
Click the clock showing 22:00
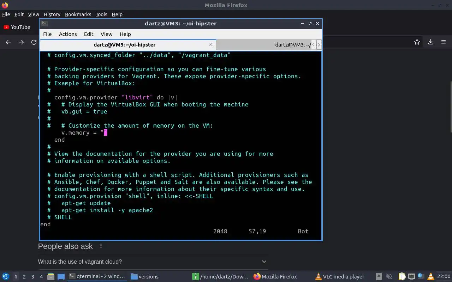(444, 276)
